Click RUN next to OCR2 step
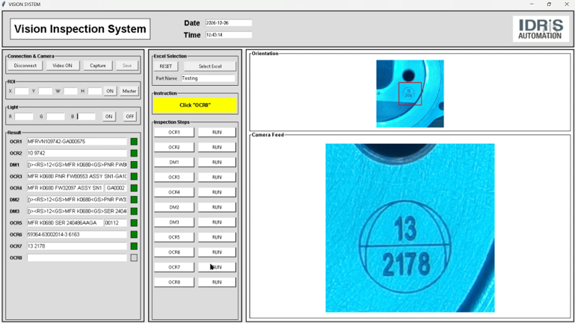 (217, 148)
